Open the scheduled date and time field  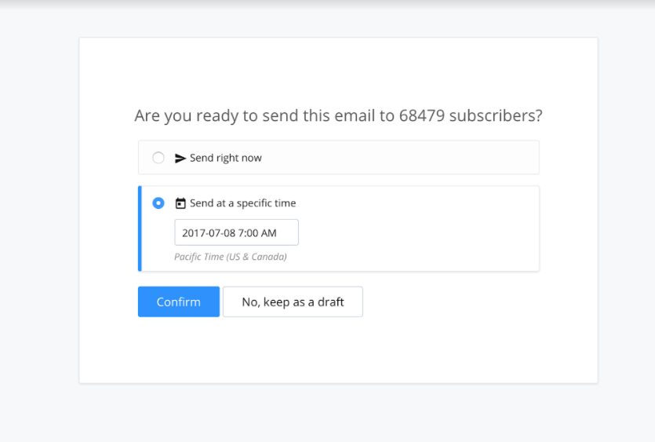tap(236, 232)
